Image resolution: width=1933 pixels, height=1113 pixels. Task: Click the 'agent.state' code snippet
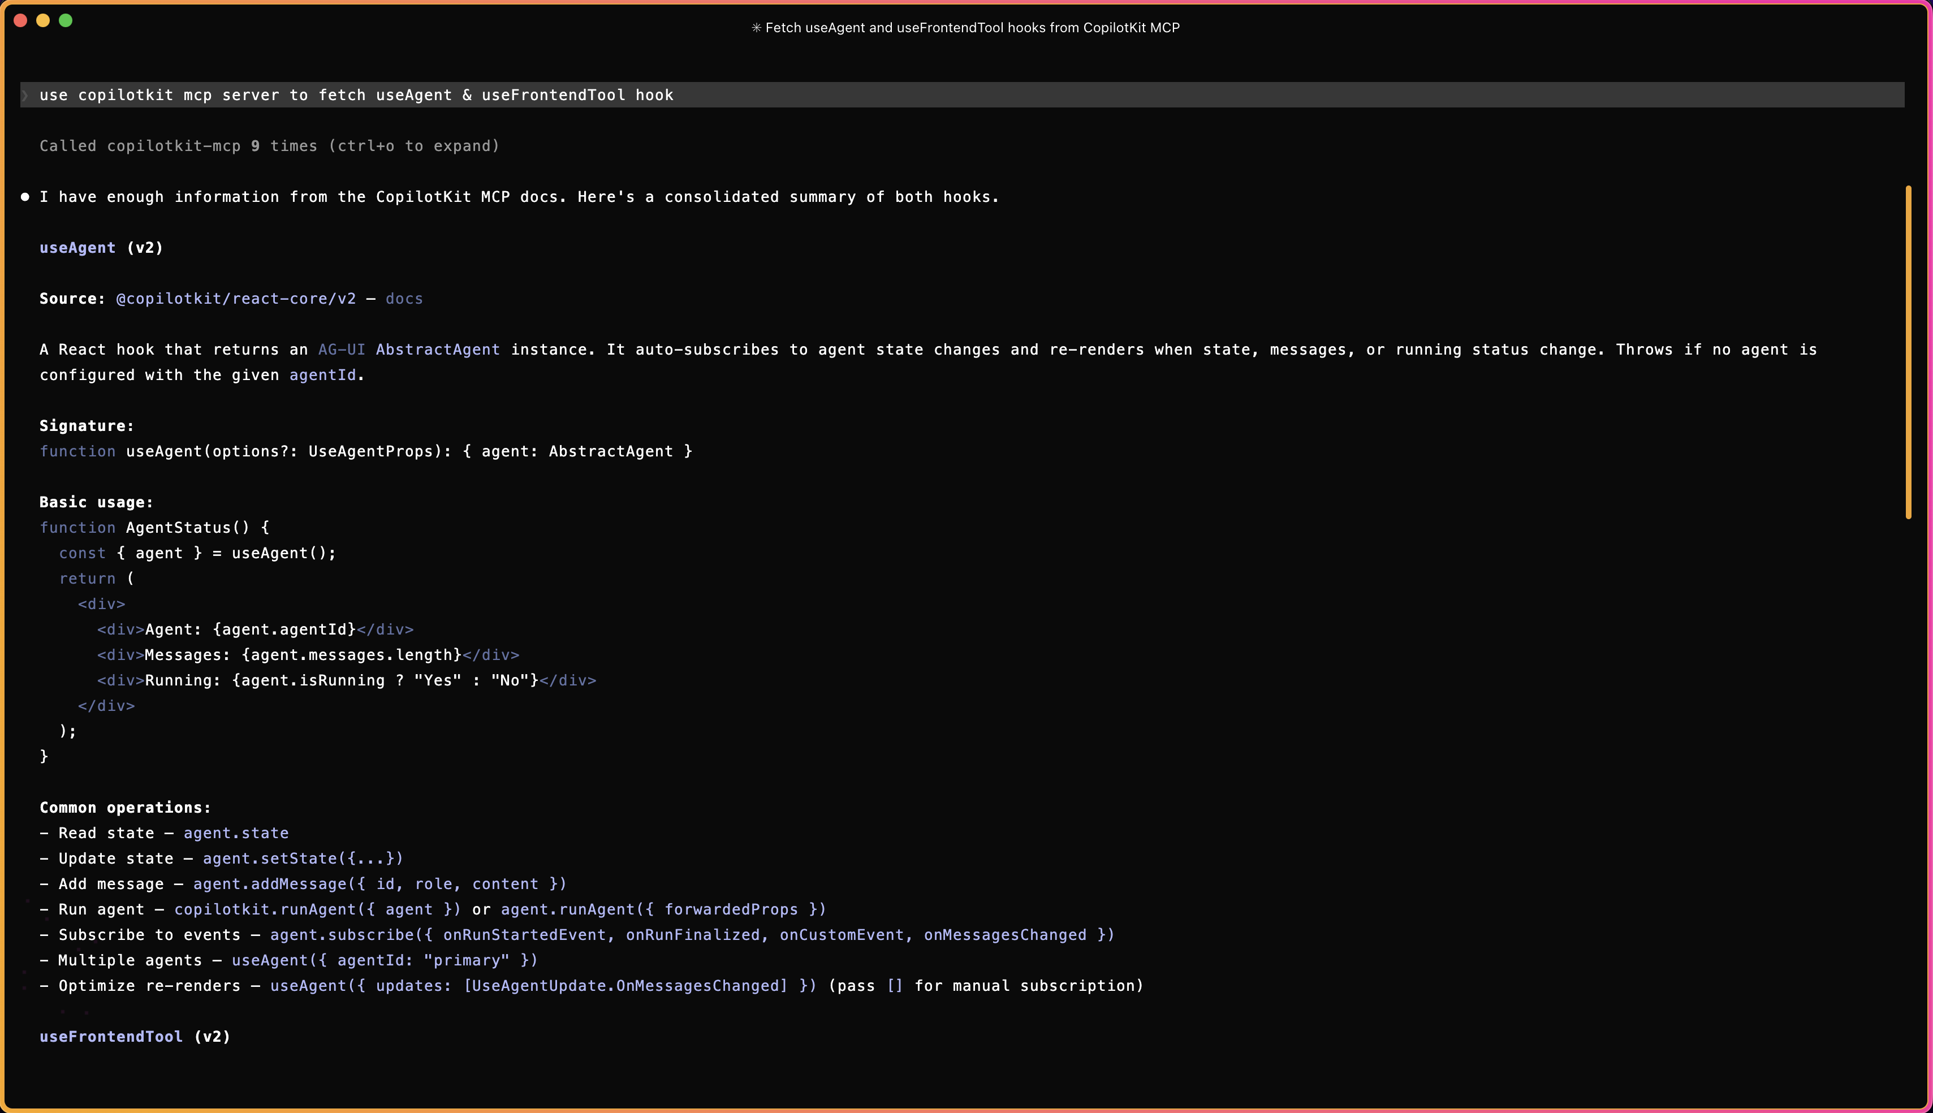click(236, 833)
